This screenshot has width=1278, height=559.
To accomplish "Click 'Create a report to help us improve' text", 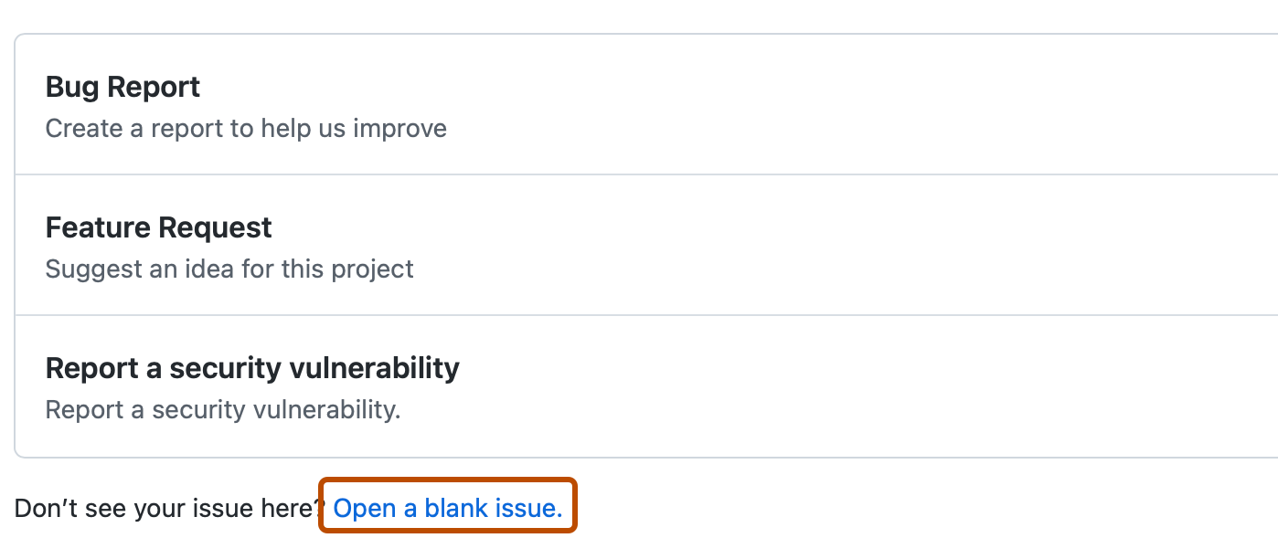I will (x=246, y=128).
